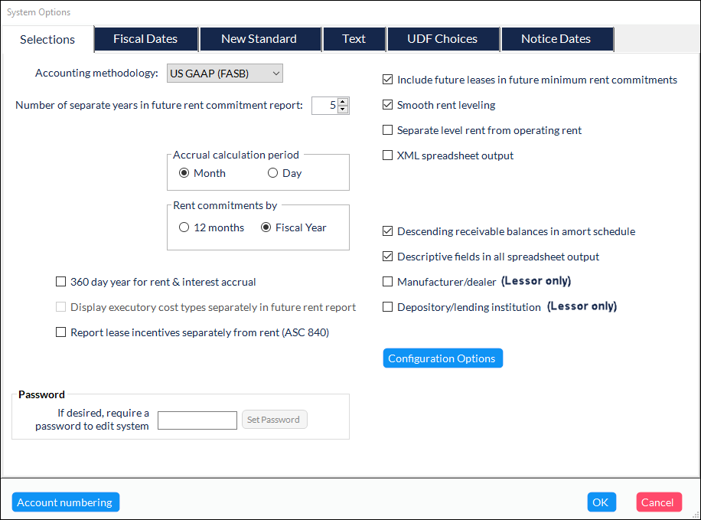Open Account numbering settings
The height and width of the screenshot is (520, 701).
tap(65, 502)
